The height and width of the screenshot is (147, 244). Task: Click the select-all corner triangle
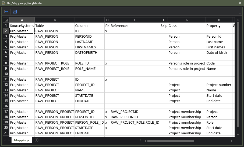click(6, 20)
